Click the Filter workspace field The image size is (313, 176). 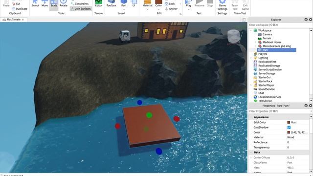pos(280,25)
